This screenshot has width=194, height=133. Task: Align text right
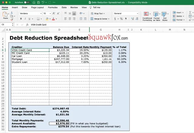[x=74, y=19]
